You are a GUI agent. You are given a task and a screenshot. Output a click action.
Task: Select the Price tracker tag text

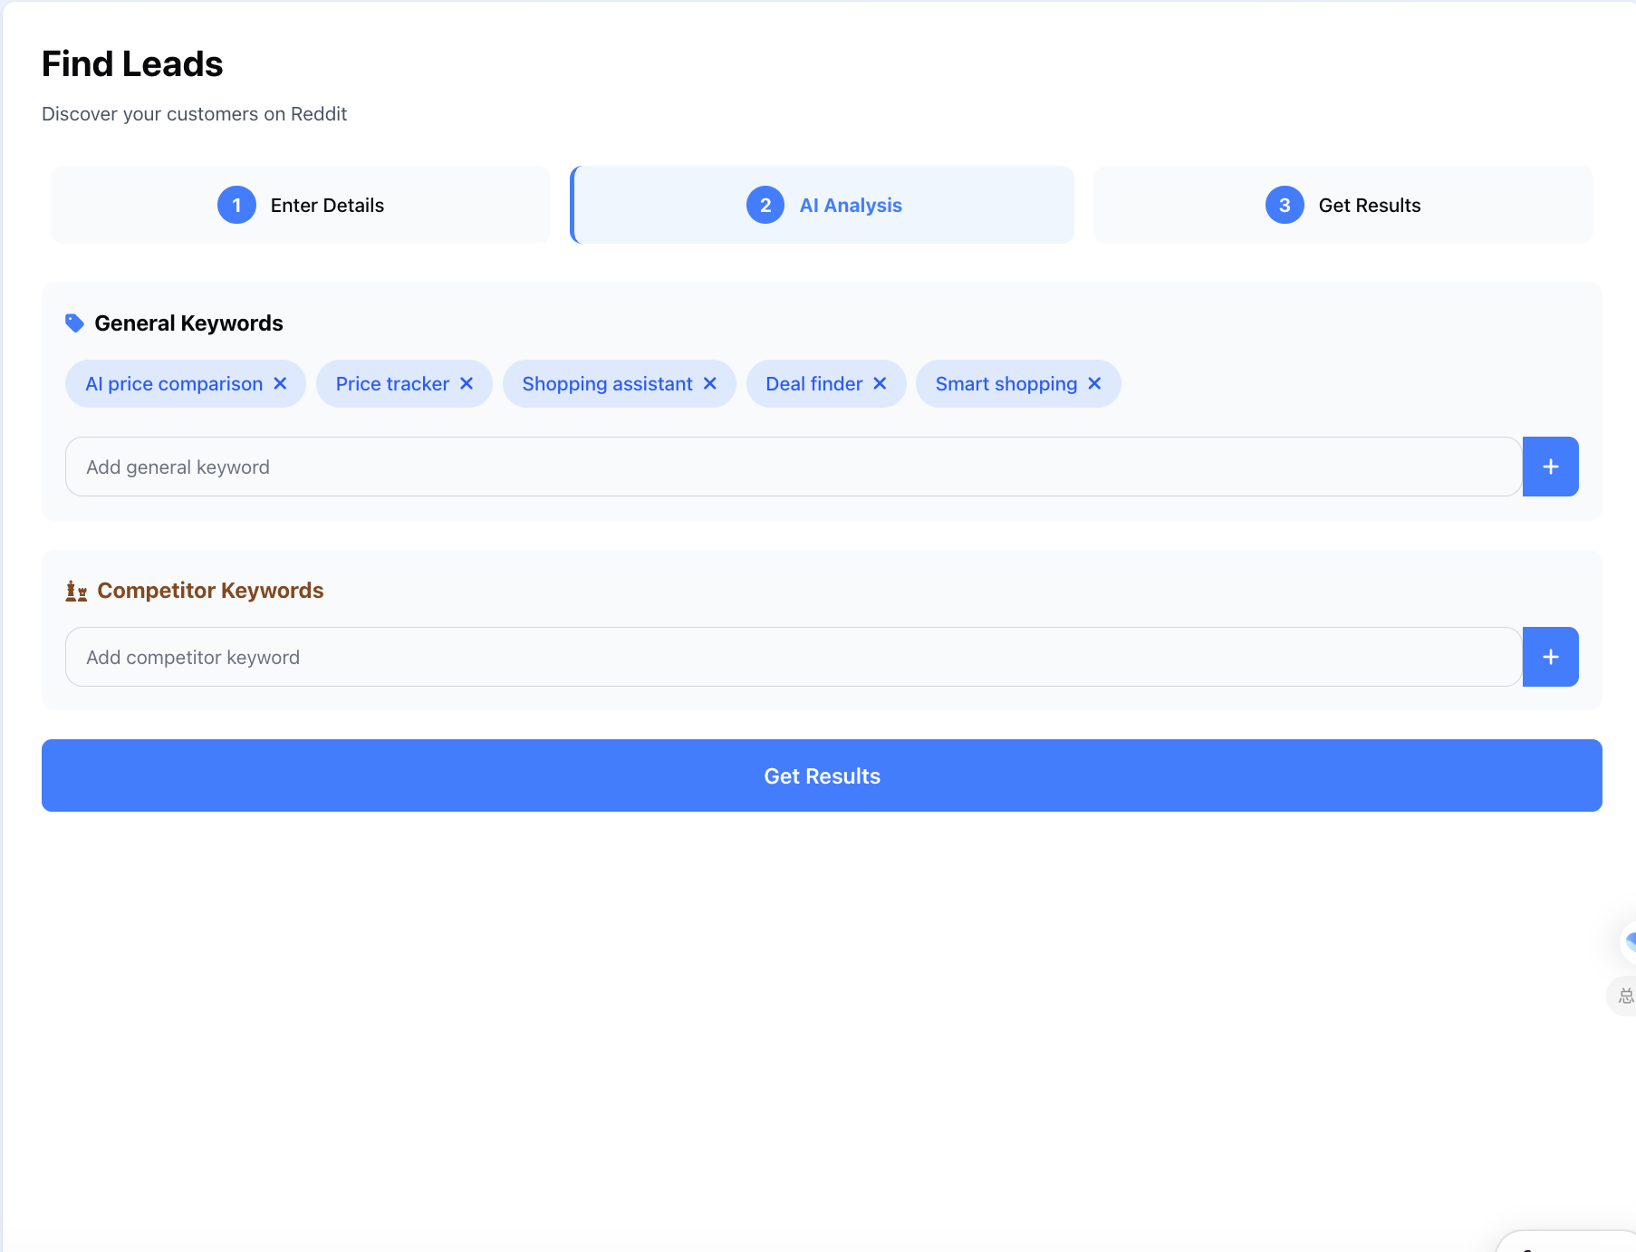tap(392, 384)
